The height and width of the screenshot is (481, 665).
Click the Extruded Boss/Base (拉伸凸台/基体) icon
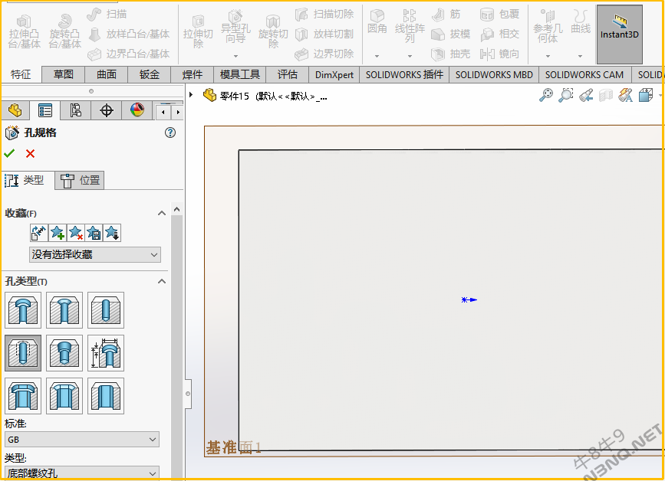pyautogui.click(x=25, y=31)
